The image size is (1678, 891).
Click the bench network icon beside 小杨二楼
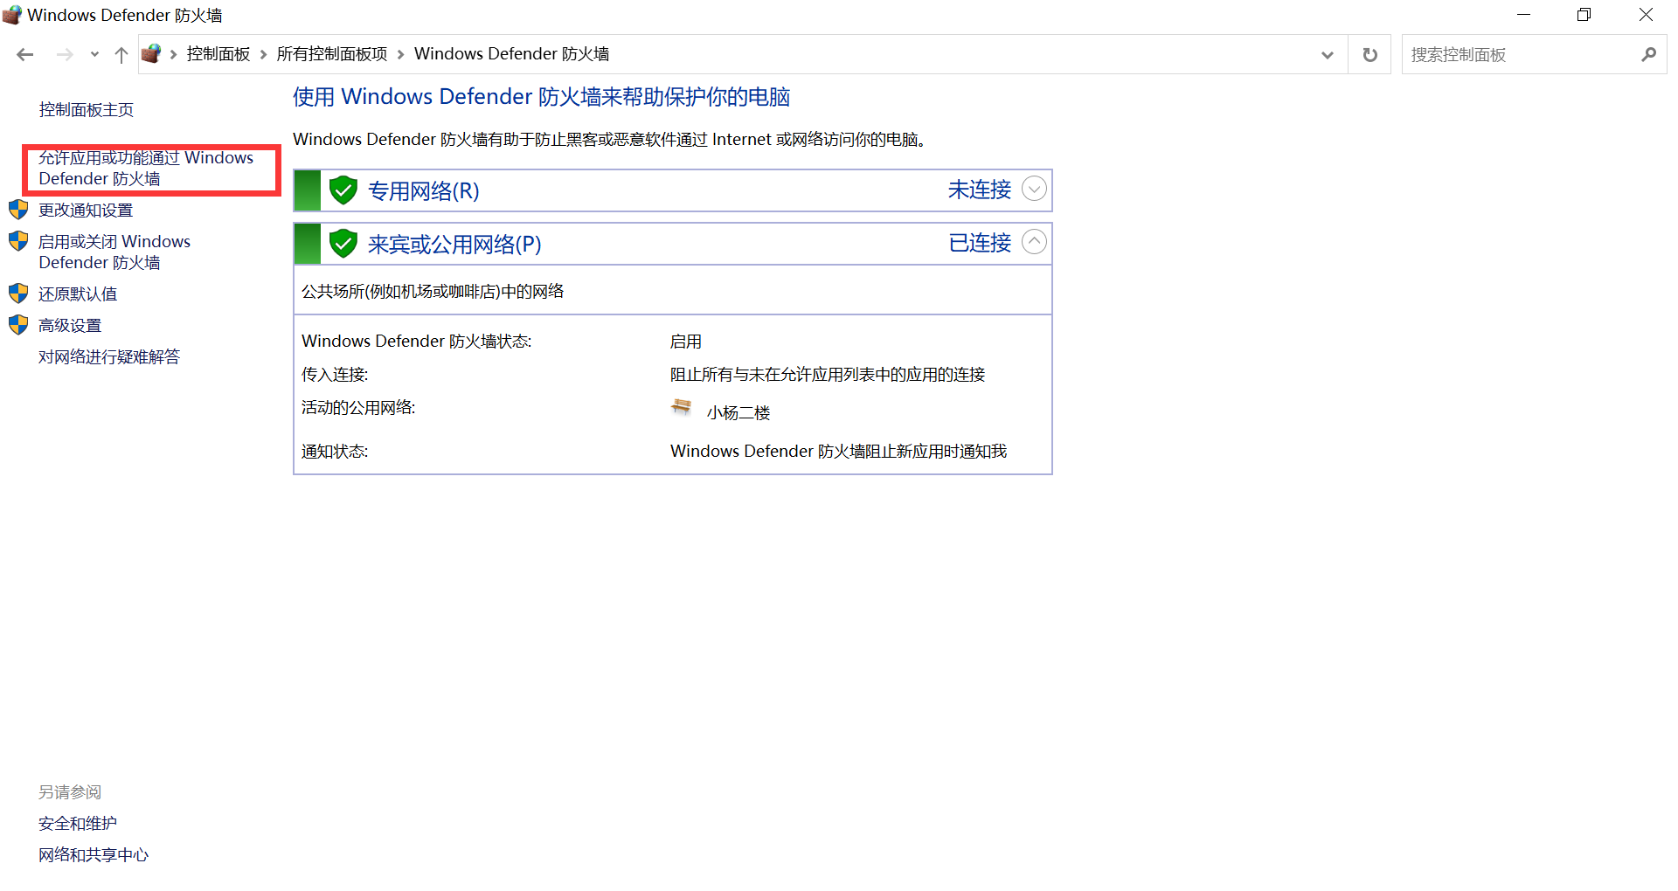(682, 407)
